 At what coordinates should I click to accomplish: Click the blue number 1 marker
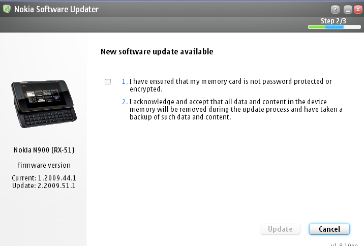coord(125,81)
